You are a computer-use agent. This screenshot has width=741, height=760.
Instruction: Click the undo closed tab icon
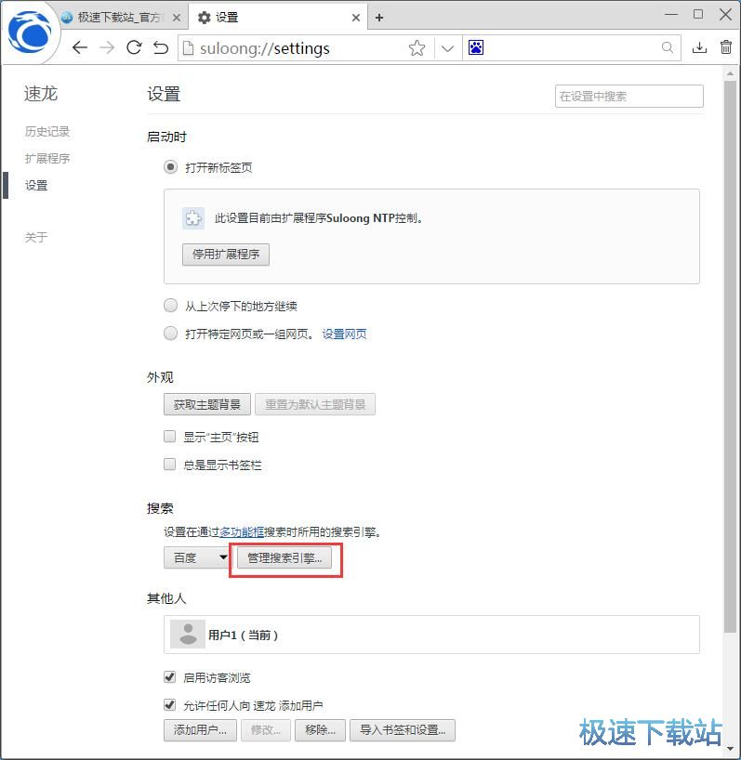click(x=161, y=47)
